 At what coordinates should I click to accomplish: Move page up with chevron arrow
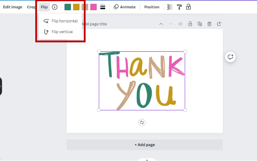pos(161,24)
